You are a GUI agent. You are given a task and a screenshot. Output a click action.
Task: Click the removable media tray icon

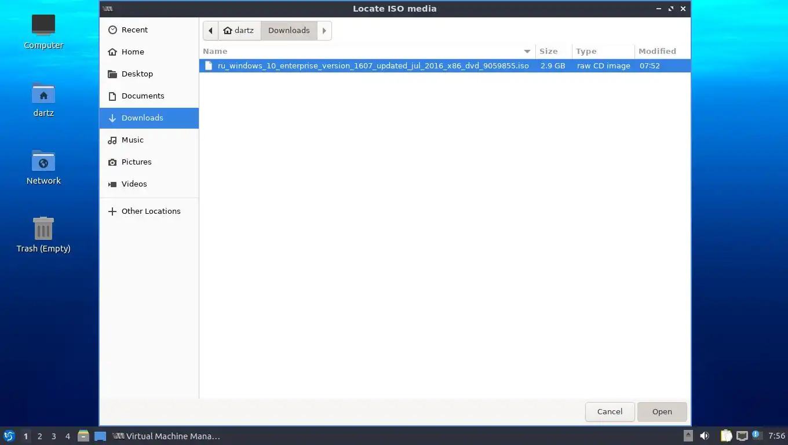coord(688,436)
